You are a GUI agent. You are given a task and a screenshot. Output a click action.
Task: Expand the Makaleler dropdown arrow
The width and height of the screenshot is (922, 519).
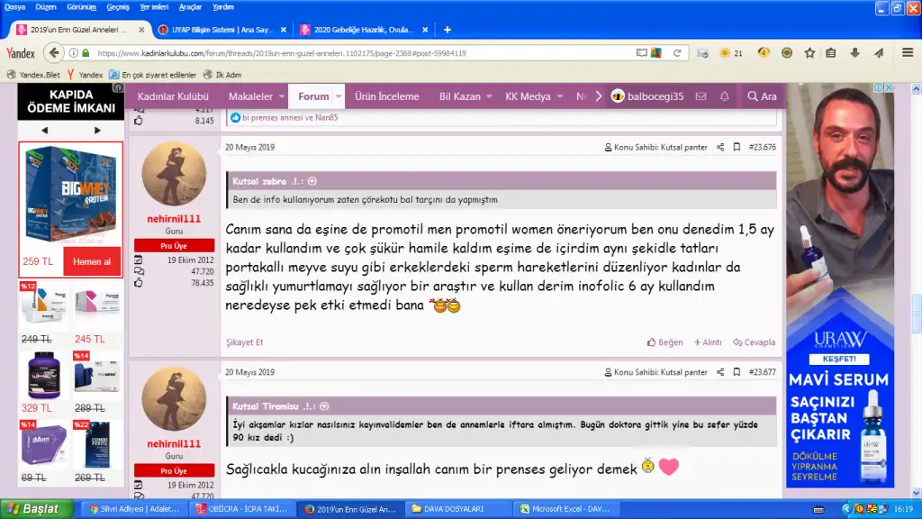pos(282,96)
